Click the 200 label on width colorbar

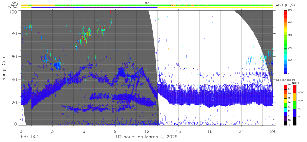[x=290, y=48]
